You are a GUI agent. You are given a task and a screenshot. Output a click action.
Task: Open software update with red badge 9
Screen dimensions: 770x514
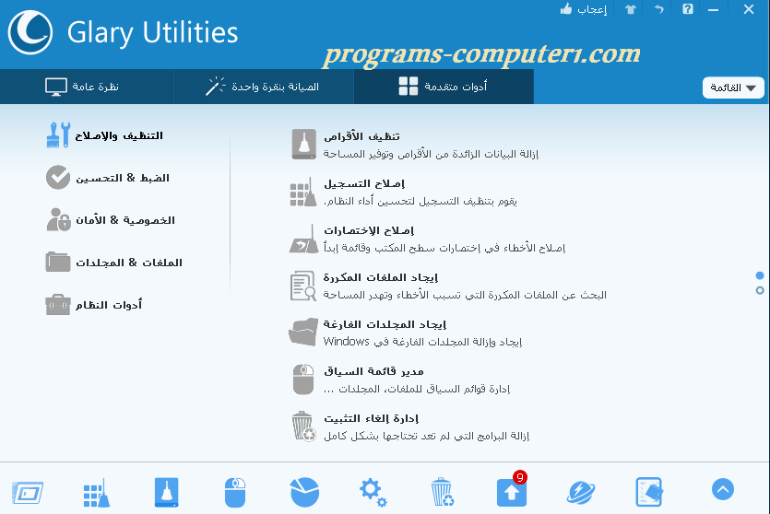[512, 493]
